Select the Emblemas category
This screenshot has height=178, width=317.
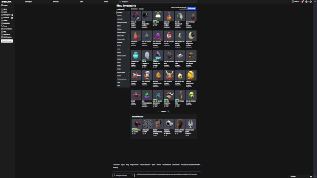120,42
